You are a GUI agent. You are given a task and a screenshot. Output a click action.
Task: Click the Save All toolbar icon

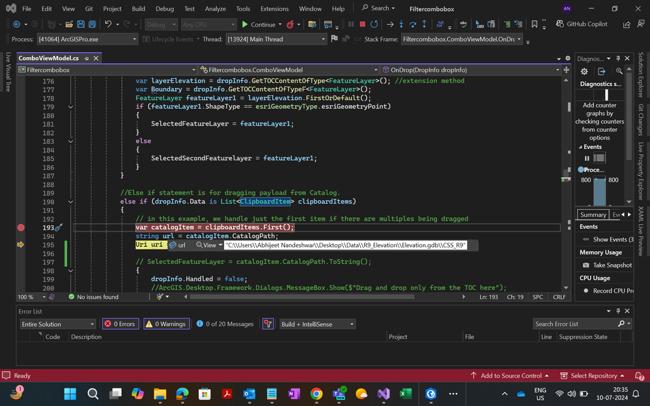click(93, 25)
